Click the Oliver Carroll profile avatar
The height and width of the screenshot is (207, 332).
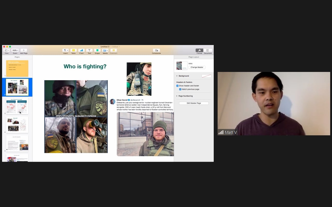click(x=112, y=101)
